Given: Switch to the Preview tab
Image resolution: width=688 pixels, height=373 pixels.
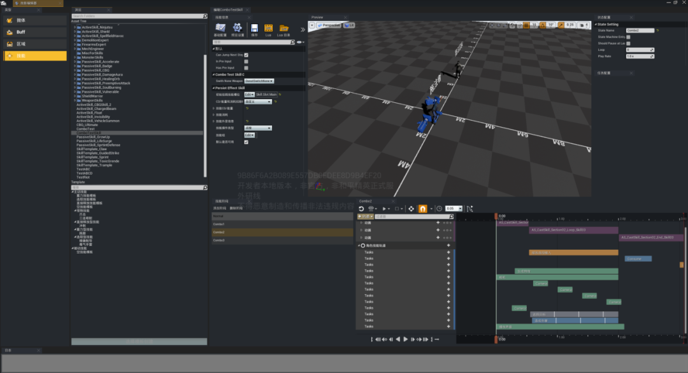Looking at the screenshot, I should click(x=318, y=17).
